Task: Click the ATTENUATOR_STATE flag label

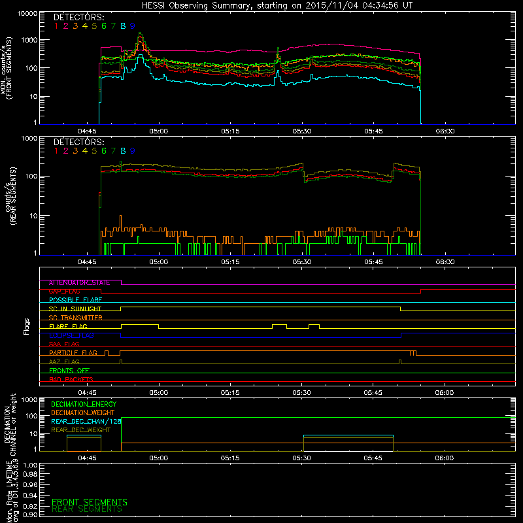Action: coord(79,283)
